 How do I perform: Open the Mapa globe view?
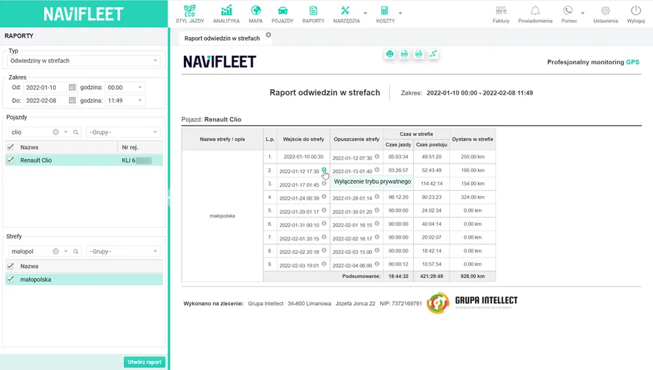coord(256,14)
